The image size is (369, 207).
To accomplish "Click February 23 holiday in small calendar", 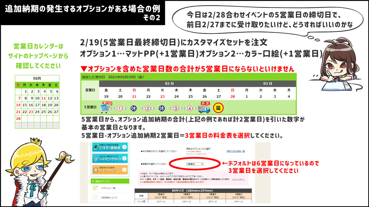I will (31, 112).
